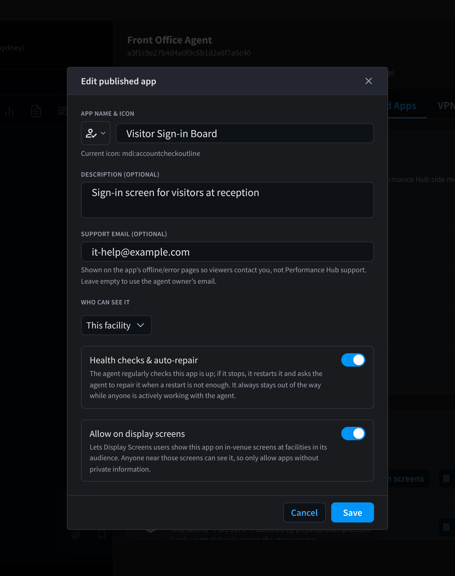Edit the description text area
Viewport: 455px width, 576px height.
[x=227, y=200]
